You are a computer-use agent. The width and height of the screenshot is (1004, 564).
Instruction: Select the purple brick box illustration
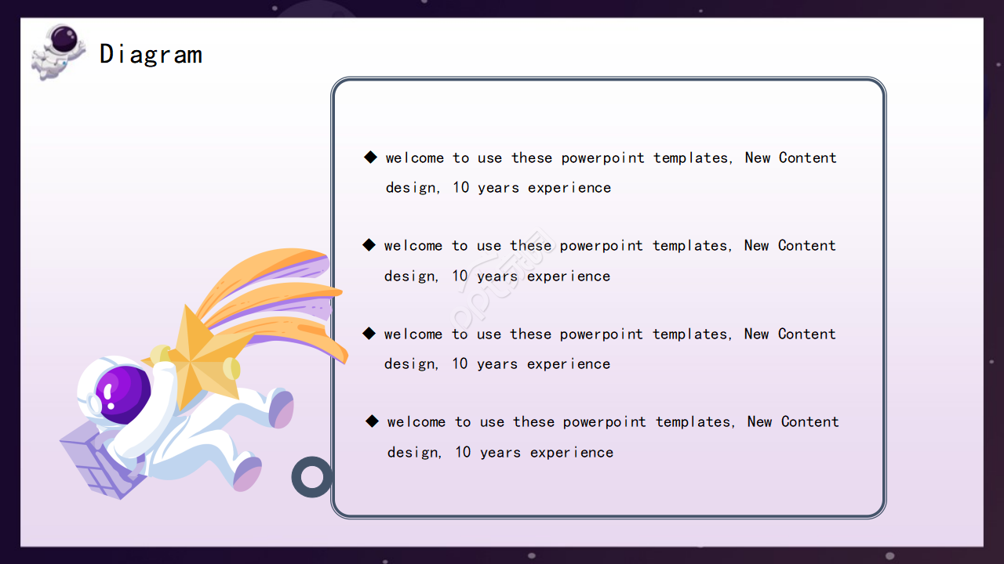click(x=92, y=462)
